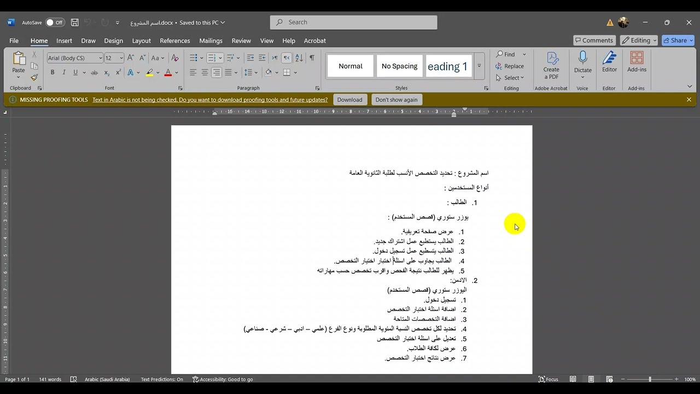The image size is (700, 394).
Task: Click the Superscript icon
Action: (118, 72)
